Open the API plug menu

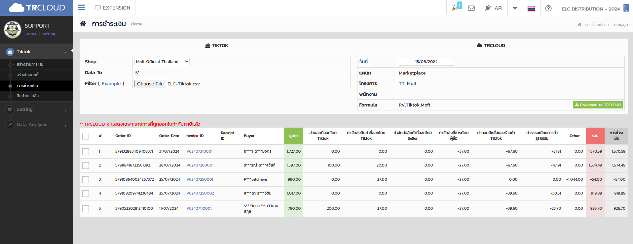point(494,8)
